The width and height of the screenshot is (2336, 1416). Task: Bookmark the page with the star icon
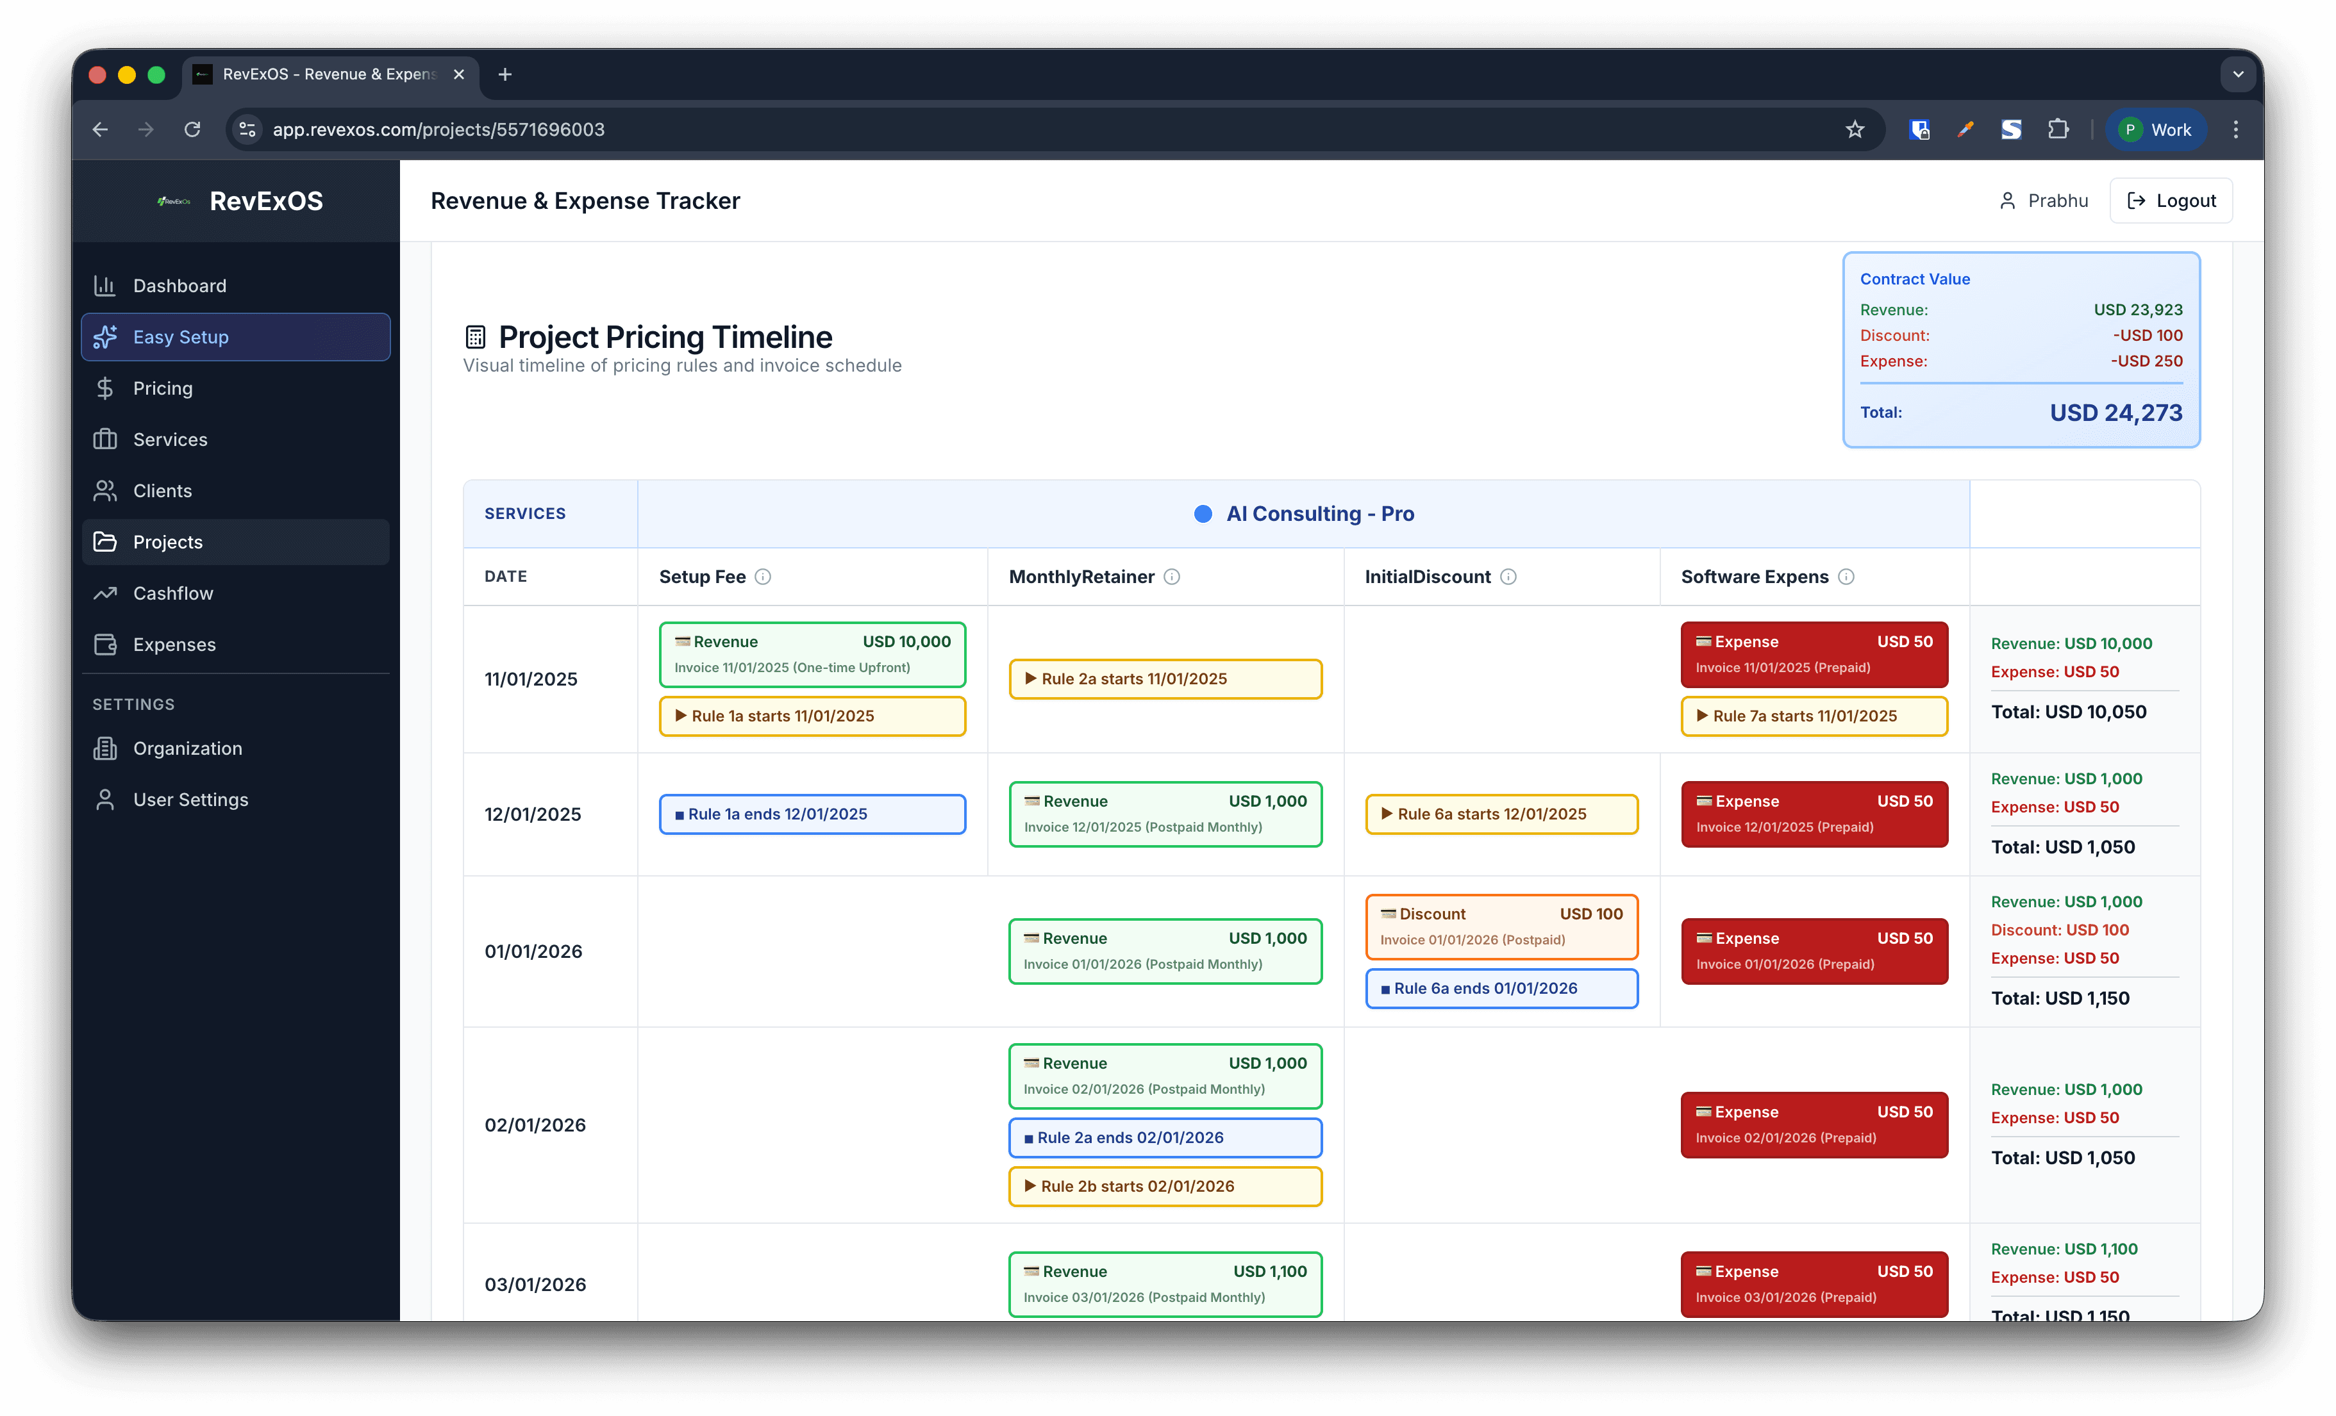1855,130
